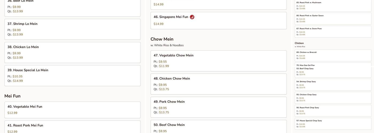Choose 67. Roast Pork w. Snow Peas

(309, 29)
